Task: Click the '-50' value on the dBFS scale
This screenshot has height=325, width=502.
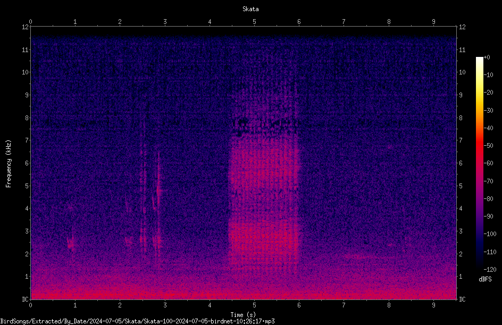Action: click(488, 145)
